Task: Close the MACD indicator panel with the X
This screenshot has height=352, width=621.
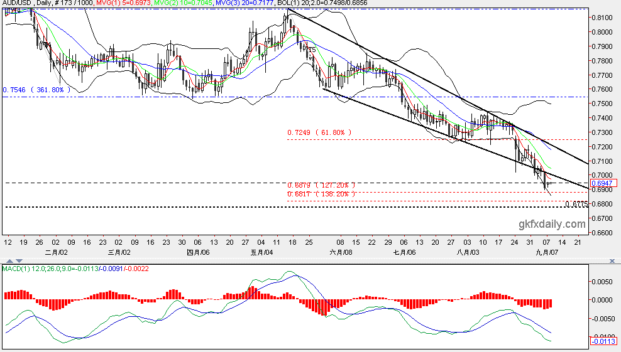Action: pos(612,261)
